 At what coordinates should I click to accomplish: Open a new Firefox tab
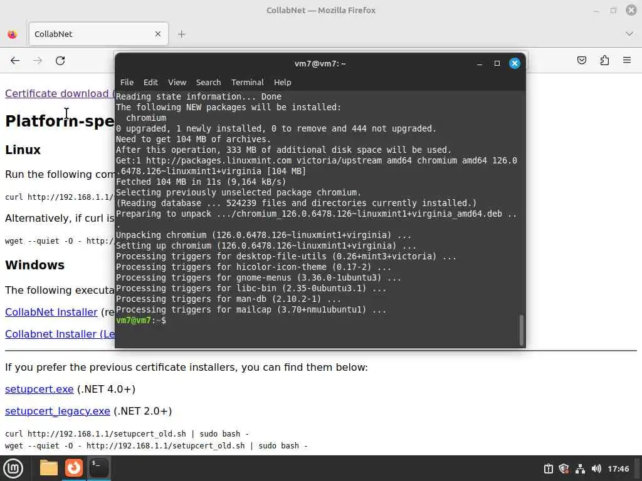tap(182, 34)
